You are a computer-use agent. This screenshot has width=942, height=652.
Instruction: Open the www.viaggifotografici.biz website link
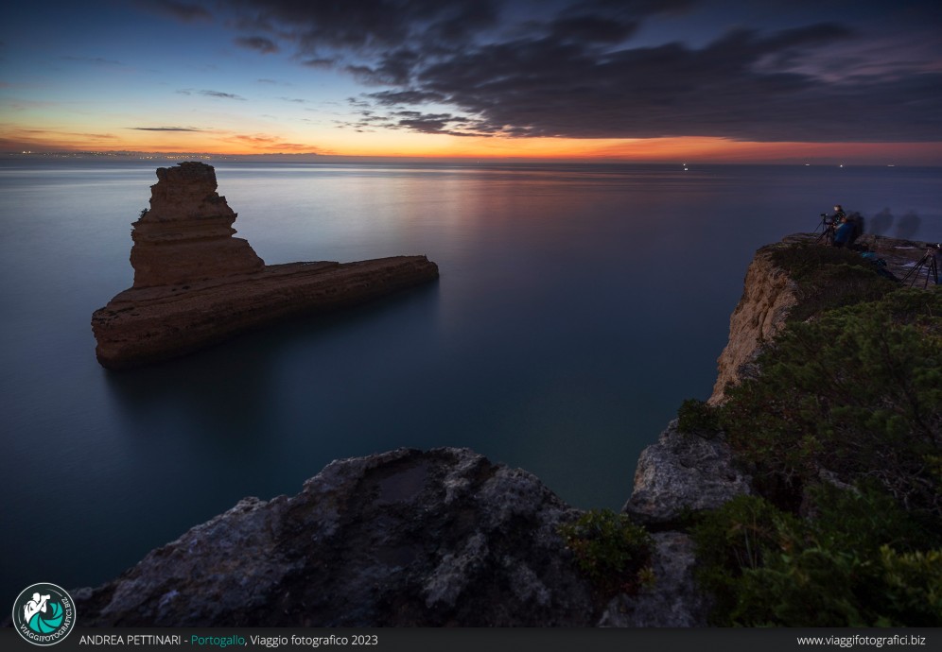click(861, 641)
